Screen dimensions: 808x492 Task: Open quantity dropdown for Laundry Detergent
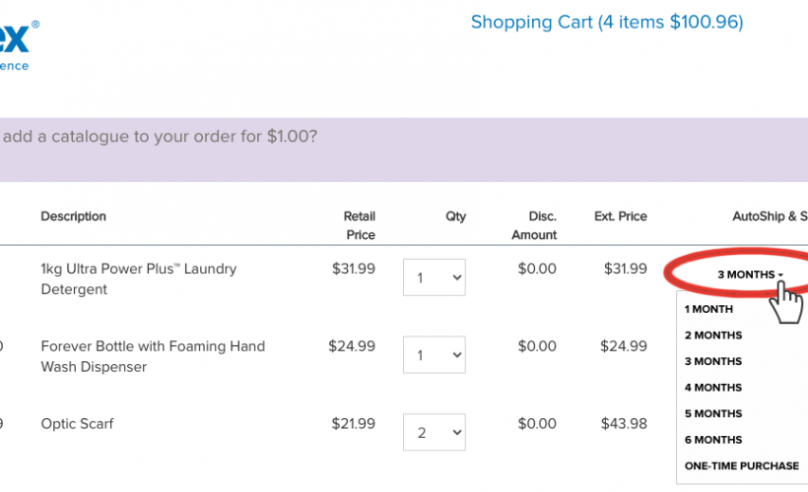coord(434,277)
